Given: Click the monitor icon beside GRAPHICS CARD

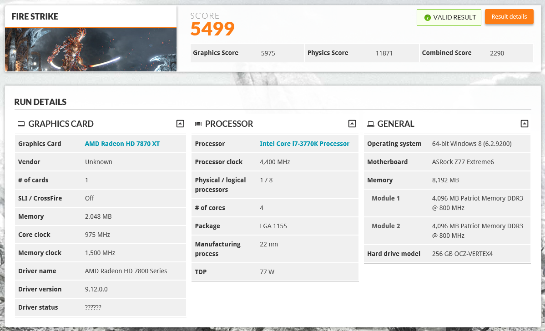Looking at the screenshot, I should pos(21,124).
